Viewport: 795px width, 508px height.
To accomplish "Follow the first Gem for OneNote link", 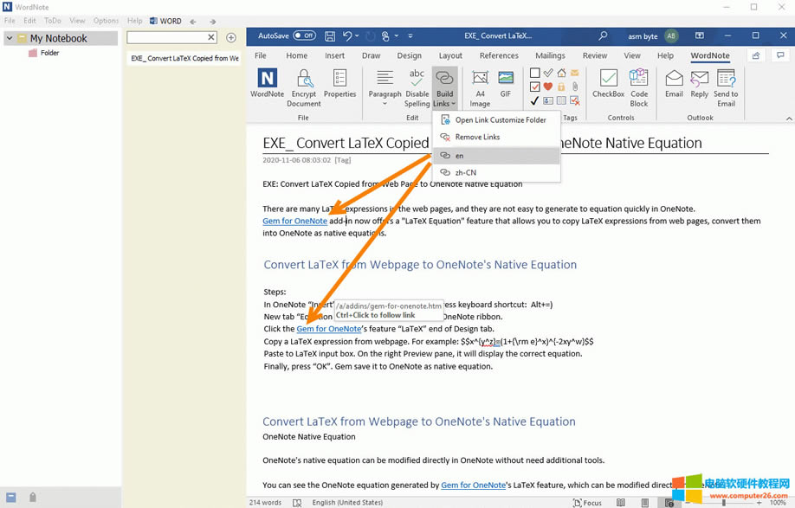I will coord(294,221).
